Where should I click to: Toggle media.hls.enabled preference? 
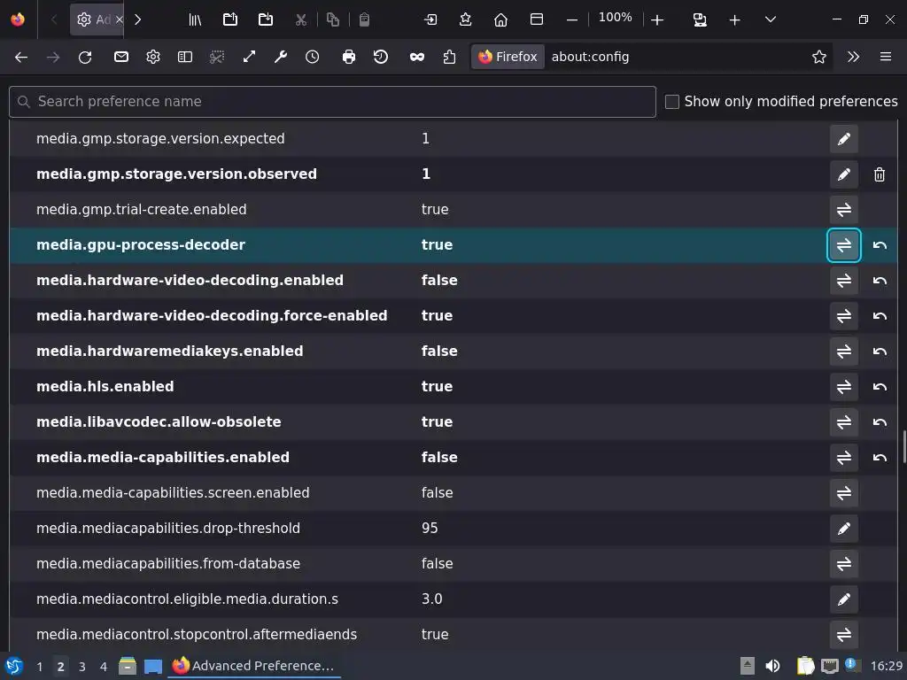pos(844,386)
